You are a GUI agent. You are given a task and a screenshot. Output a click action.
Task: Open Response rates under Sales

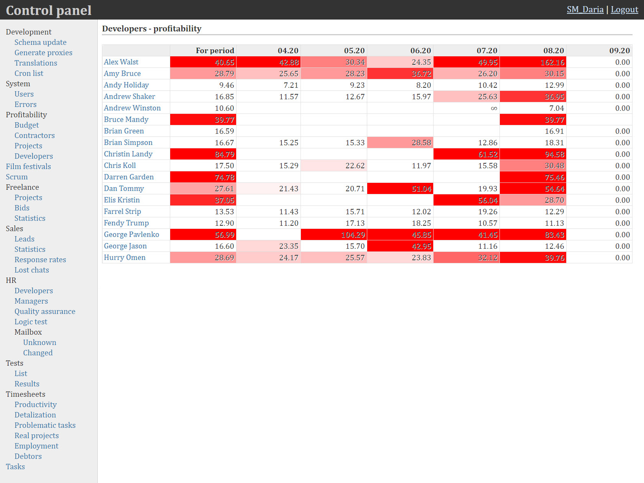point(40,260)
